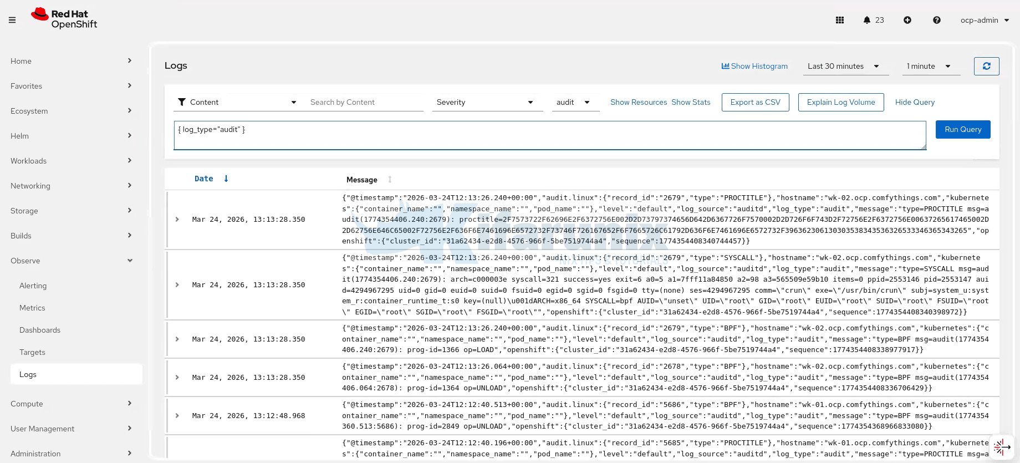Click the Explain Log Volume button
The width and height of the screenshot is (1020, 463).
[x=841, y=102]
